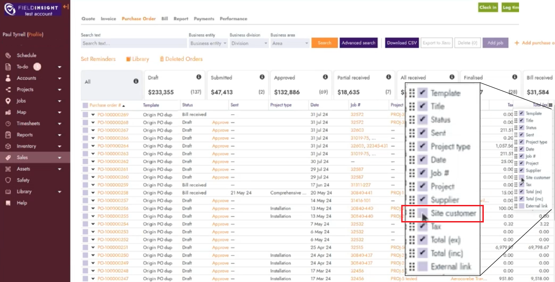Click the Schedule icon in sidebar
Viewport: 555px width, 282px height.
pos(8,55)
